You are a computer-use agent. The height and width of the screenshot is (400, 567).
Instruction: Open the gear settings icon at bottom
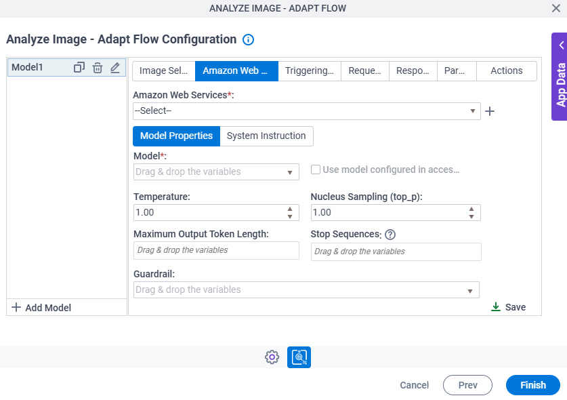pos(272,357)
